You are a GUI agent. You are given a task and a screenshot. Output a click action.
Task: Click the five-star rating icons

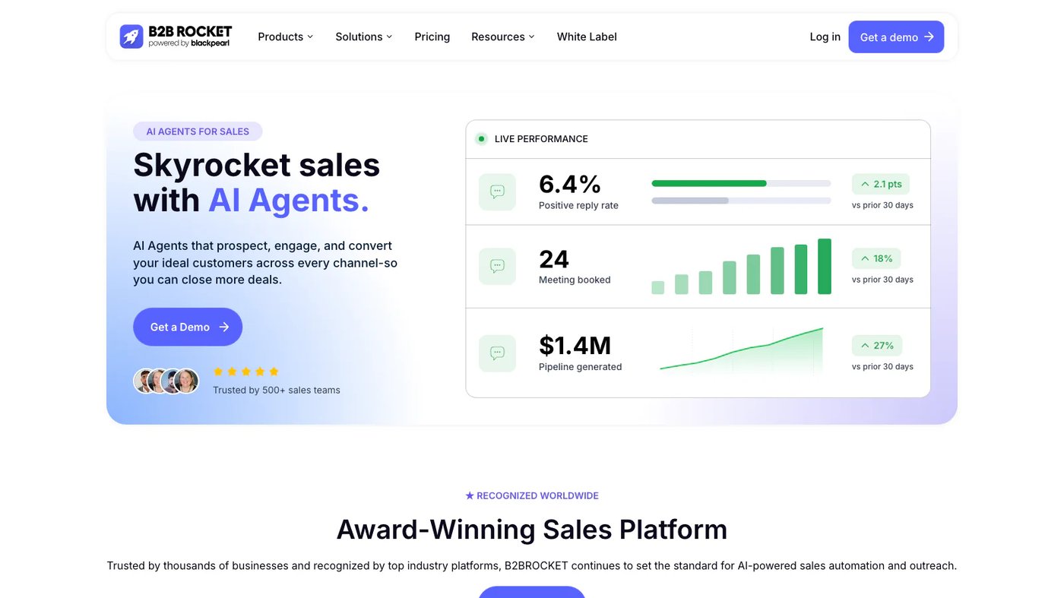point(246,372)
